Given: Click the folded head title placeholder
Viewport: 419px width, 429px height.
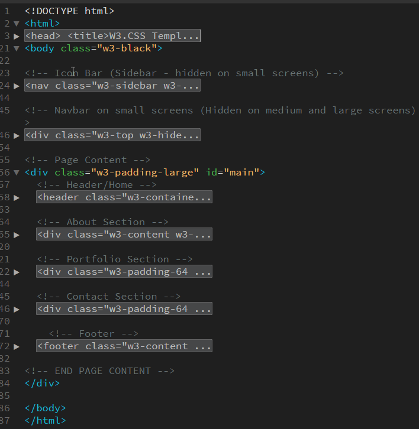Looking at the screenshot, I should point(112,36).
